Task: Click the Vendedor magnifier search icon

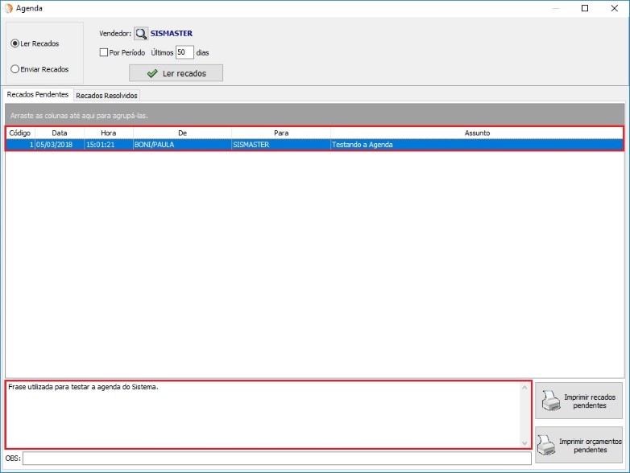Action: click(x=141, y=34)
